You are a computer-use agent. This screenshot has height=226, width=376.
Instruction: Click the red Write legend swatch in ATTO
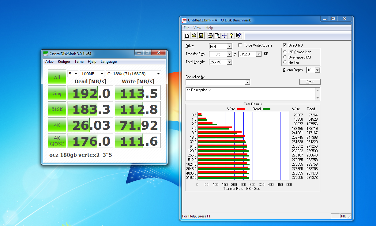(x=241, y=109)
